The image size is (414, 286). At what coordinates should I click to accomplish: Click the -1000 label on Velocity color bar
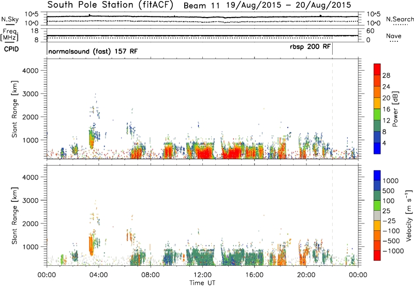[393, 251]
